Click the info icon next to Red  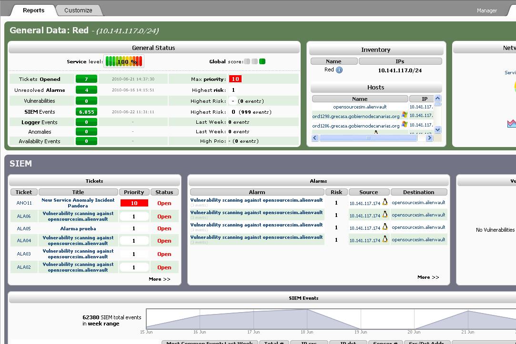tap(339, 70)
